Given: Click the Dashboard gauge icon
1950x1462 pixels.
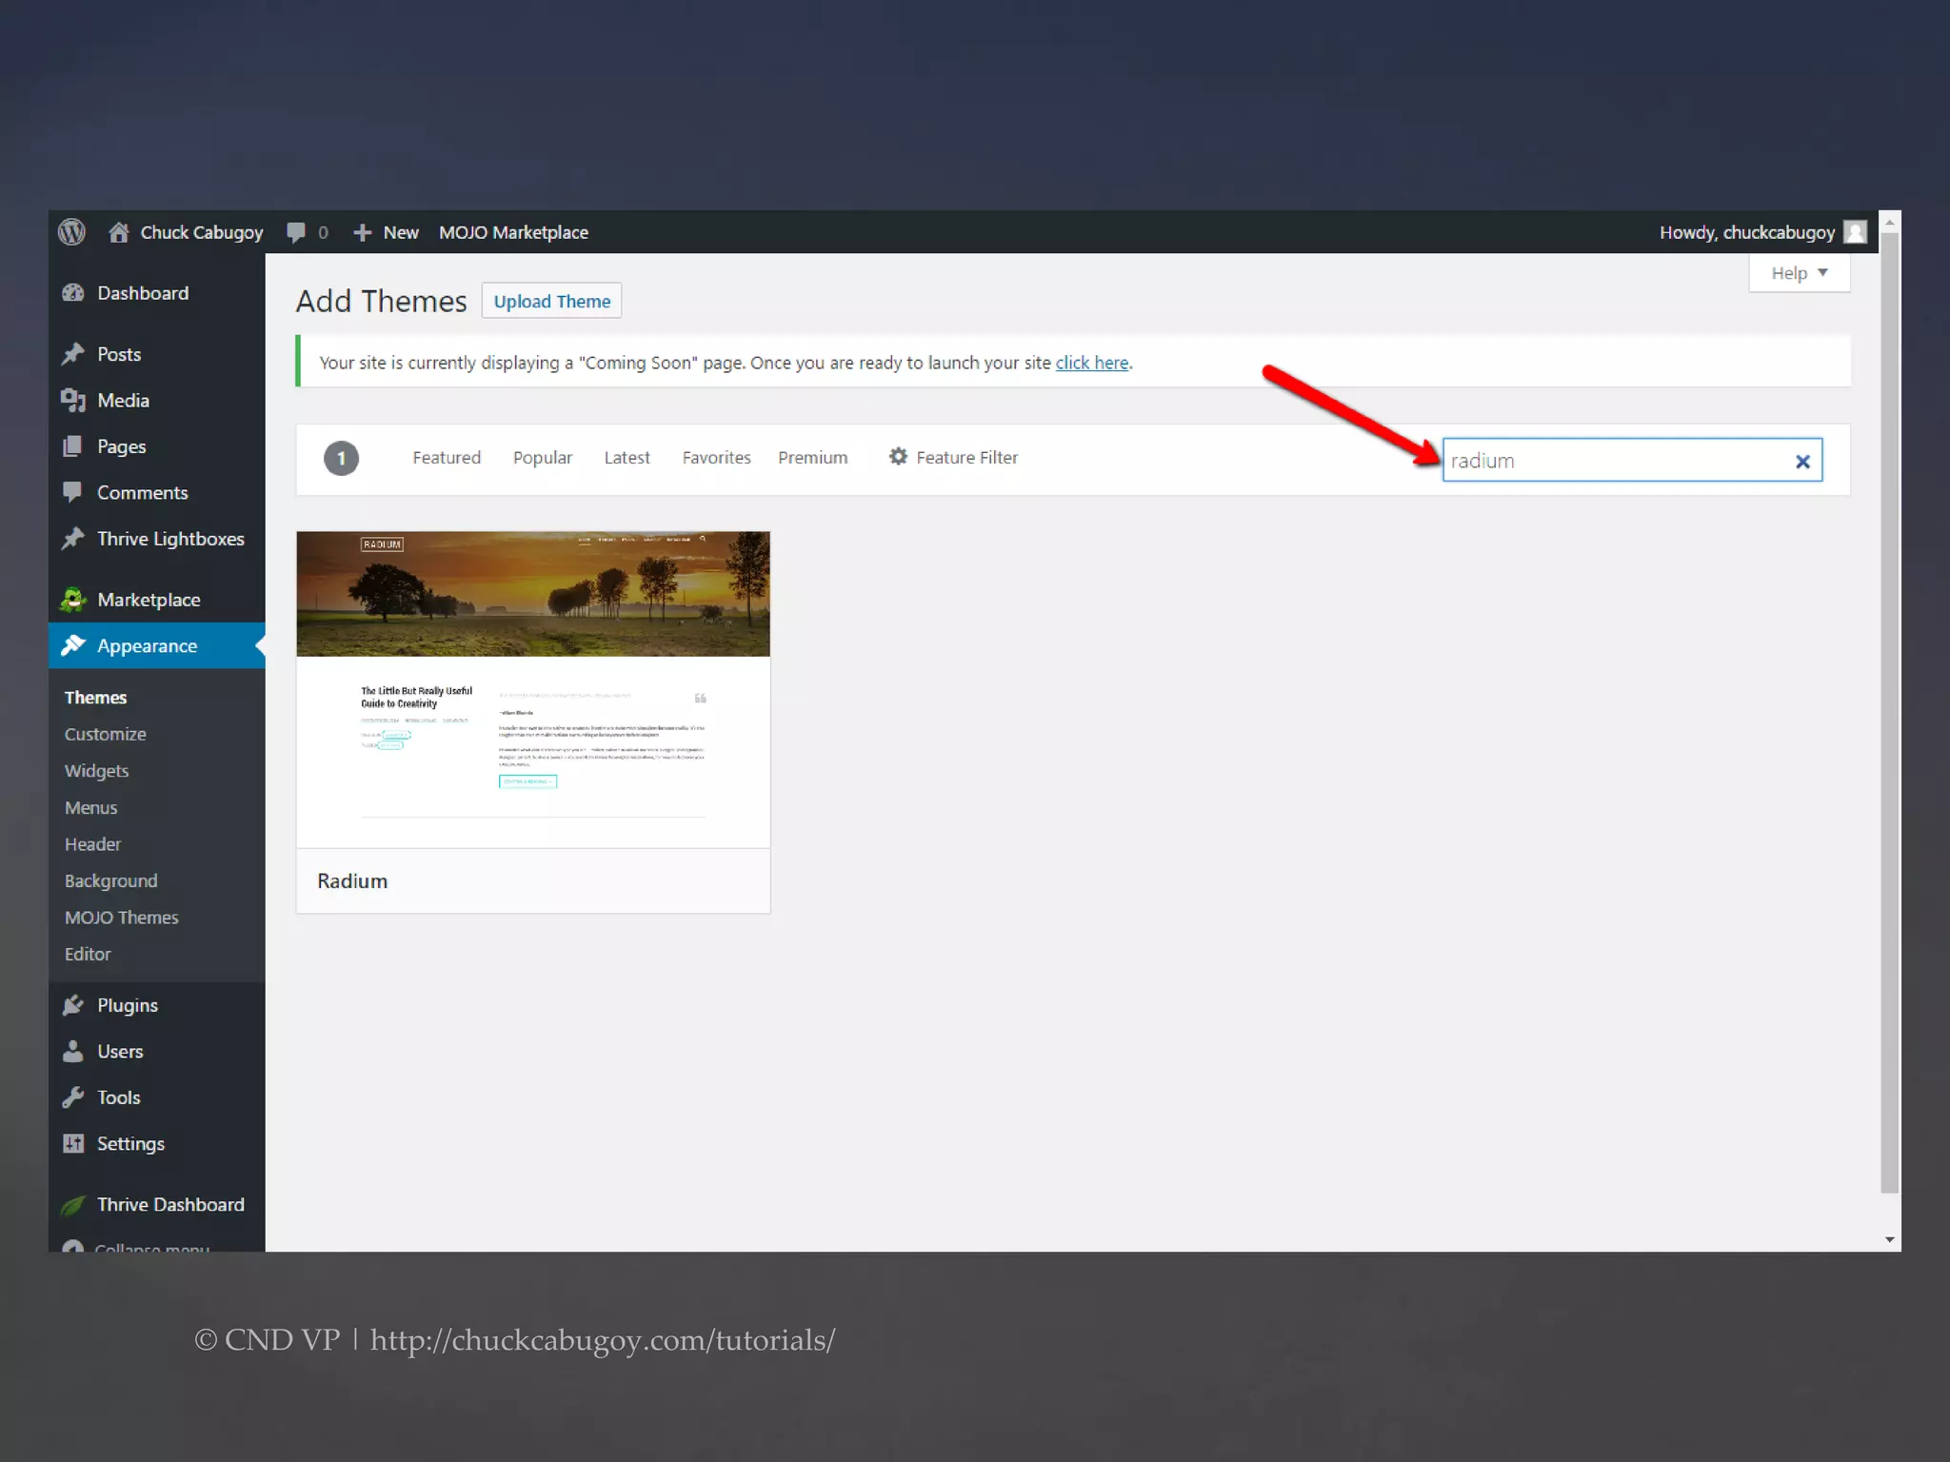Looking at the screenshot, I should 73,293.
